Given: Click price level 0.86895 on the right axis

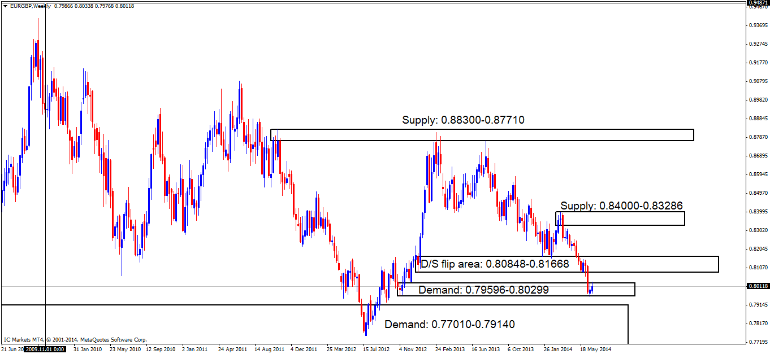Looking at the screenshot, I should click(757, 156).
